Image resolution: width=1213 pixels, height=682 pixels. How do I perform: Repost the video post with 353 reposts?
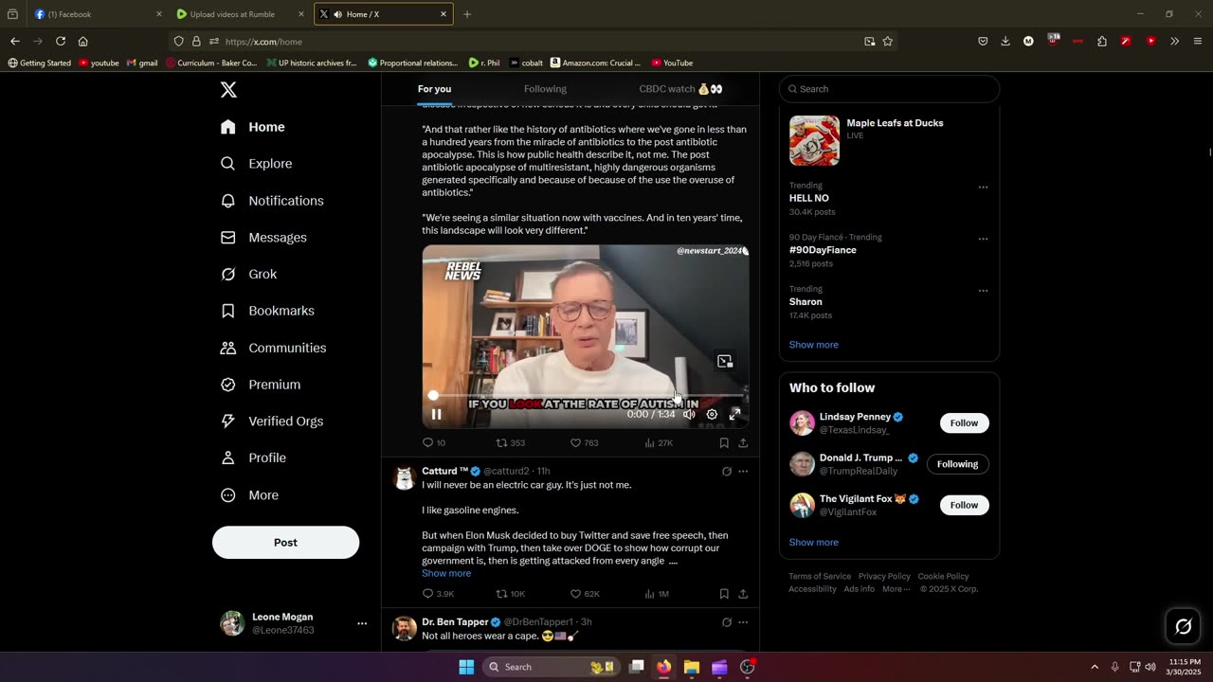click(511, 442)
